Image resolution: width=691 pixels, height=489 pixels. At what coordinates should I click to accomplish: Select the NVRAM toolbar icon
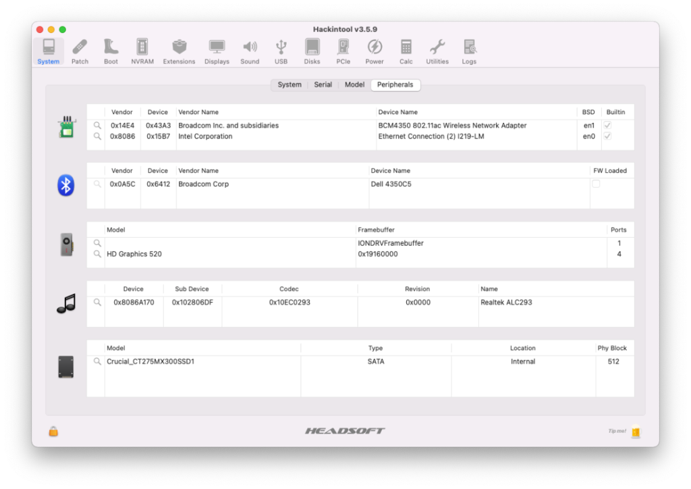point(142,51)
